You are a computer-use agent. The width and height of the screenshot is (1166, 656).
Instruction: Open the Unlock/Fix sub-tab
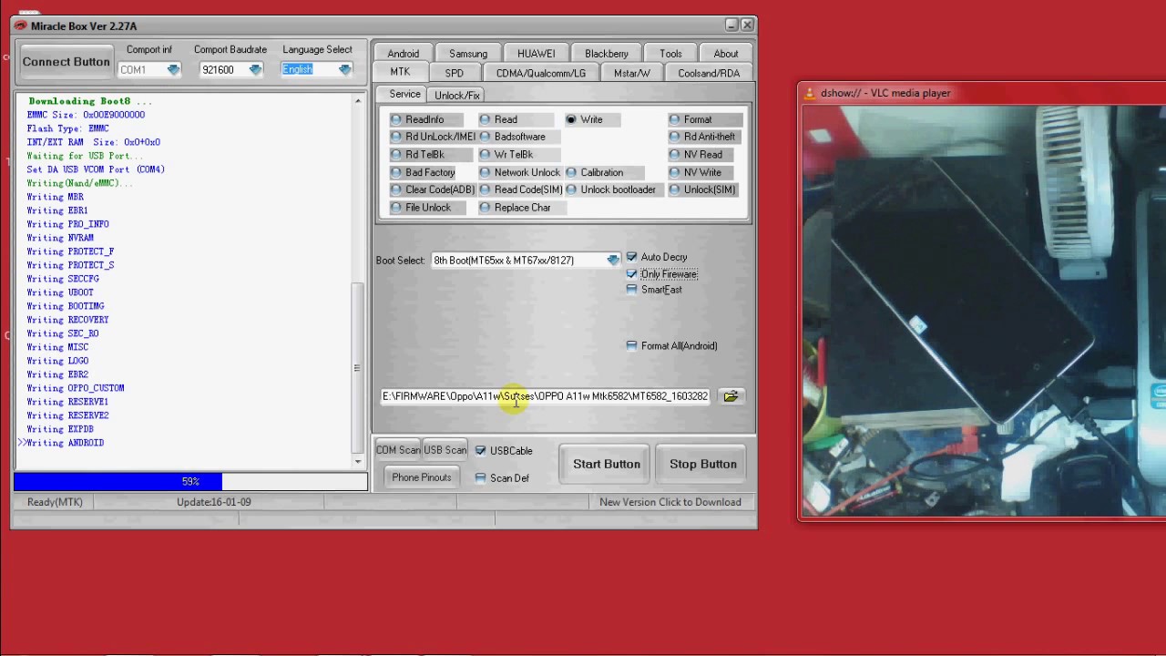(457, 96)
